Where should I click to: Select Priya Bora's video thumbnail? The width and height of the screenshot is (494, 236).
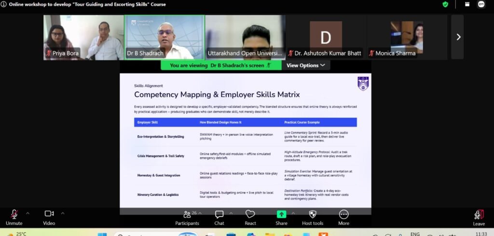[83, 37]
